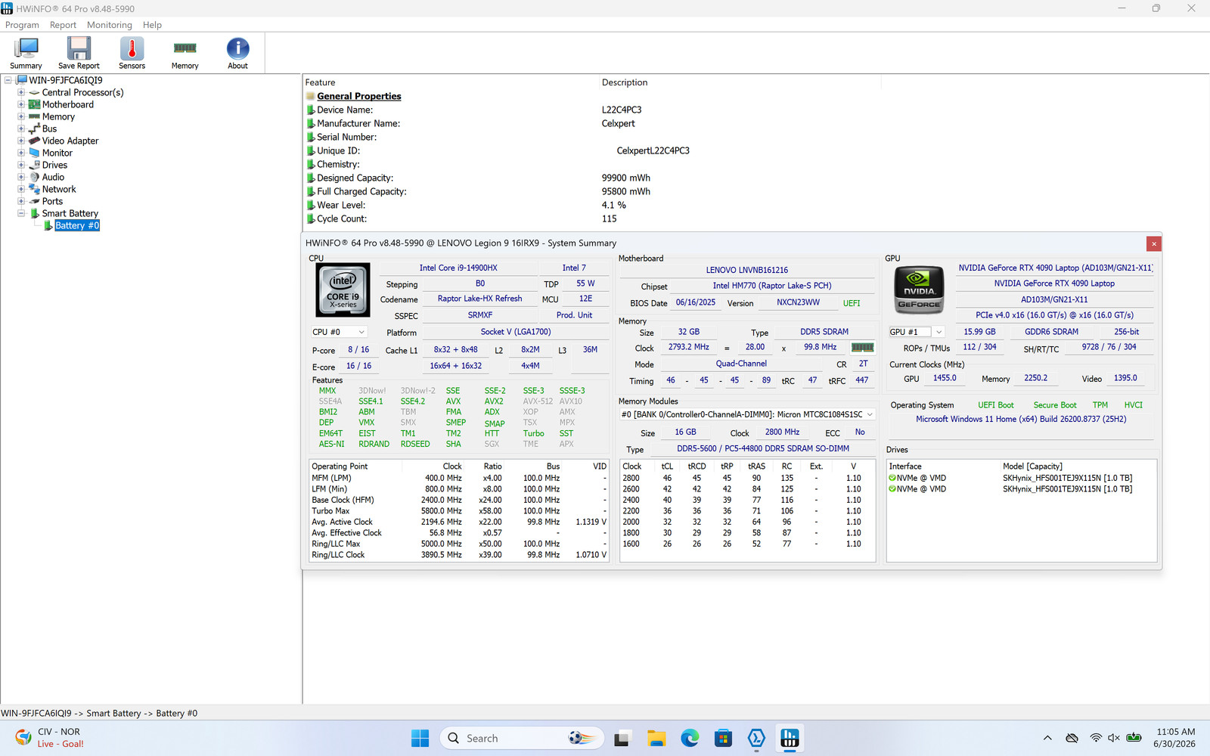The image size is (1210, 756).
Task: Click the NVIDIA GeForce logo image
Action: tap(919, 291)
